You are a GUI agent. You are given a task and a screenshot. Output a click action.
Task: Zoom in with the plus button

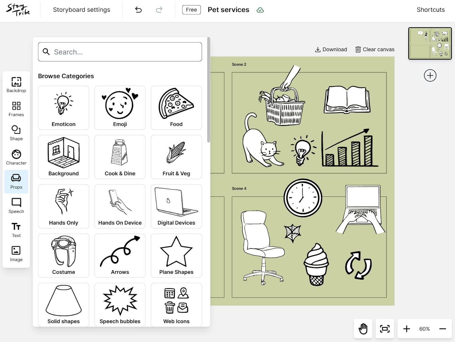pos(406,329)
